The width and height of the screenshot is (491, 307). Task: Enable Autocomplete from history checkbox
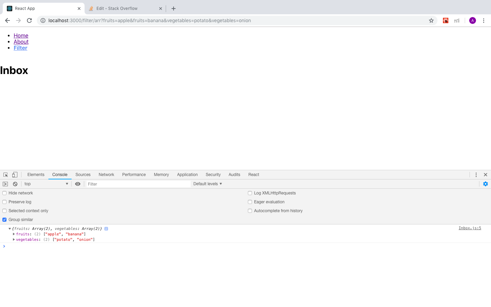[250, 211]
